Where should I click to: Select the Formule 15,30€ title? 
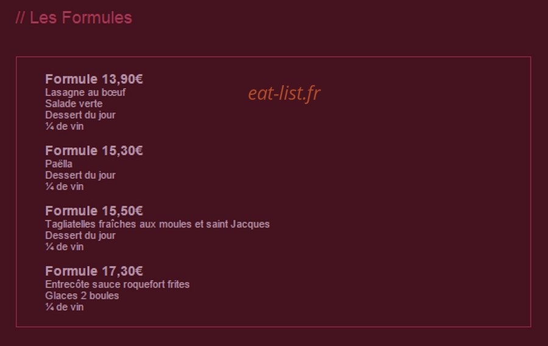coord(94,150)
